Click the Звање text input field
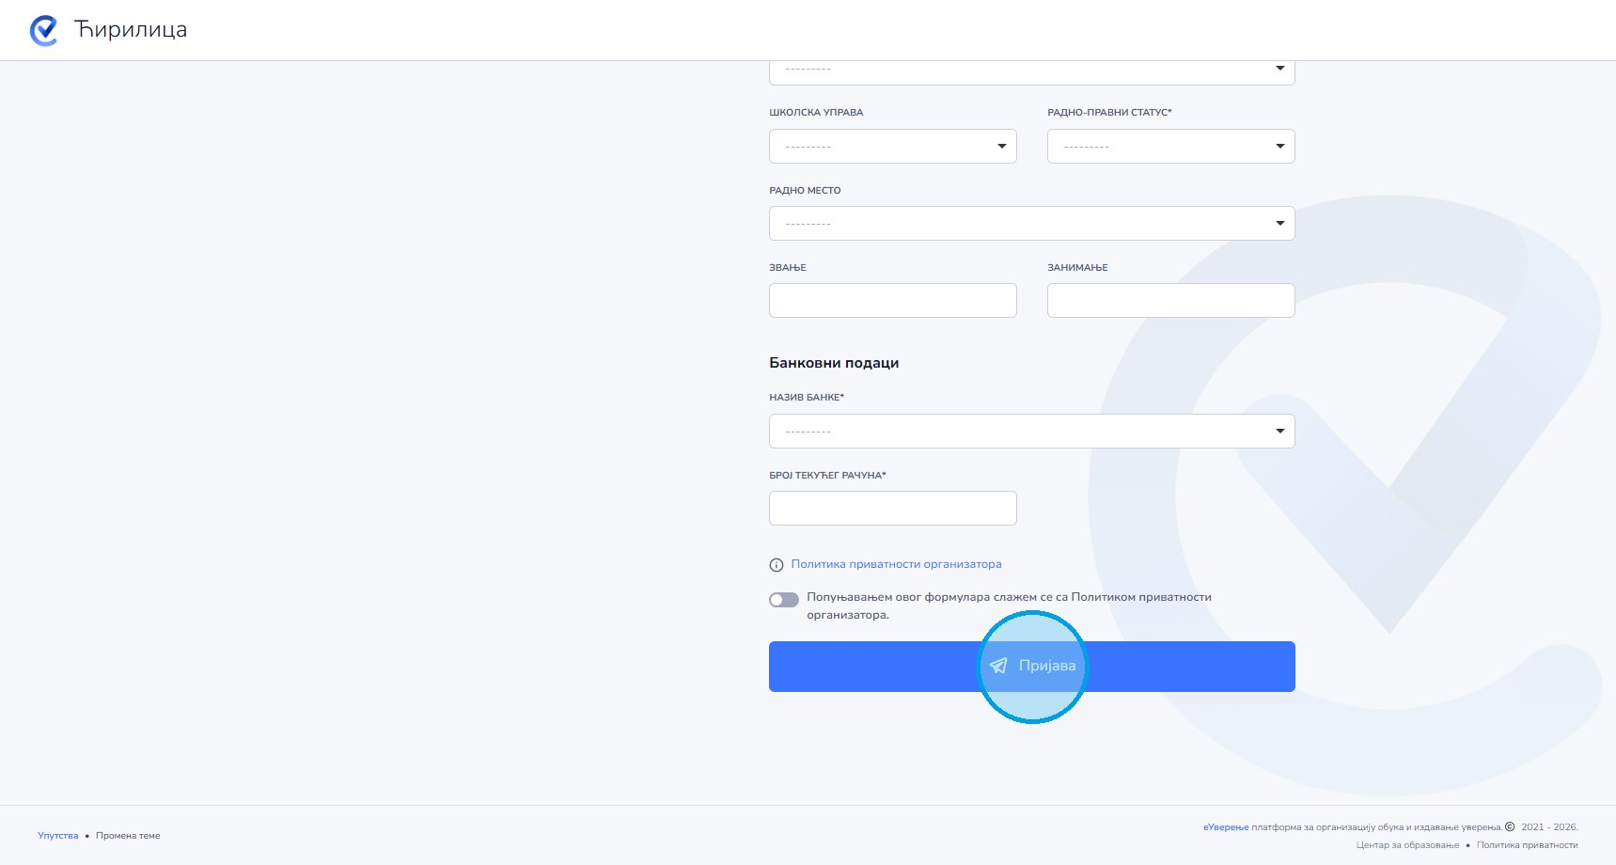The width and height of the screenshot is (1616, 865). pyautogui.click(x=893, y=301)
